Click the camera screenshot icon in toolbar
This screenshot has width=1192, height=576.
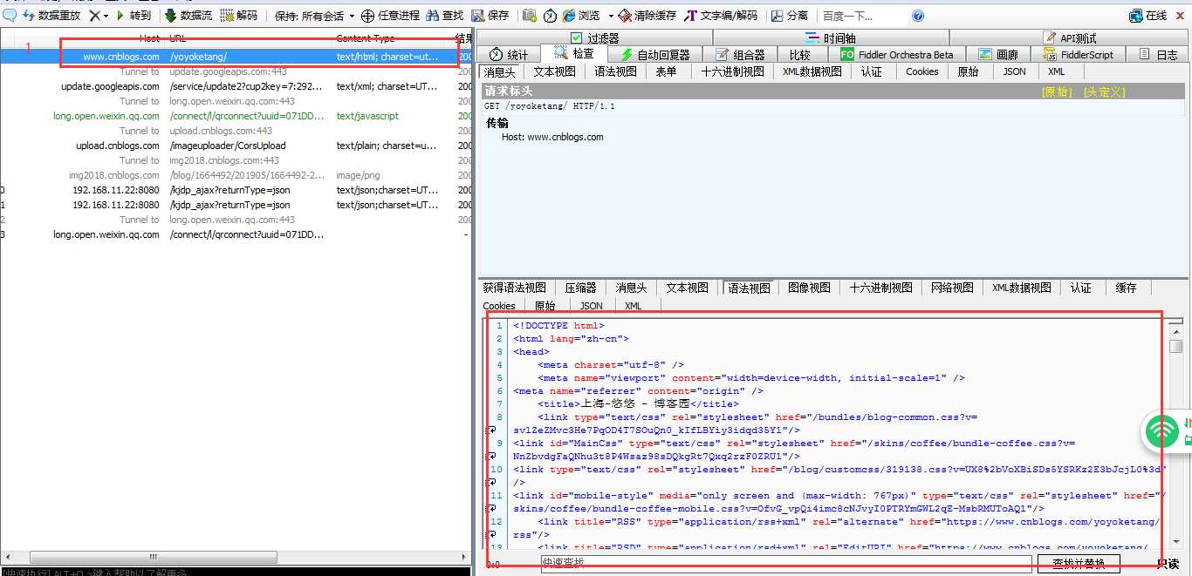[x=530, y=16]
